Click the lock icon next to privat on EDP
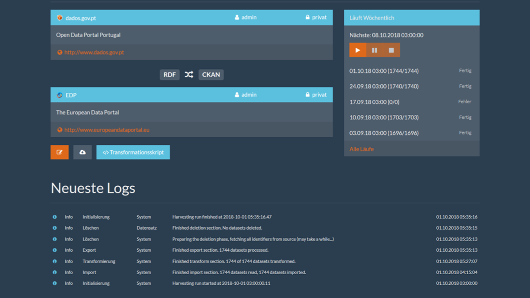The image size is (530, 298). [x=308, y=94]
